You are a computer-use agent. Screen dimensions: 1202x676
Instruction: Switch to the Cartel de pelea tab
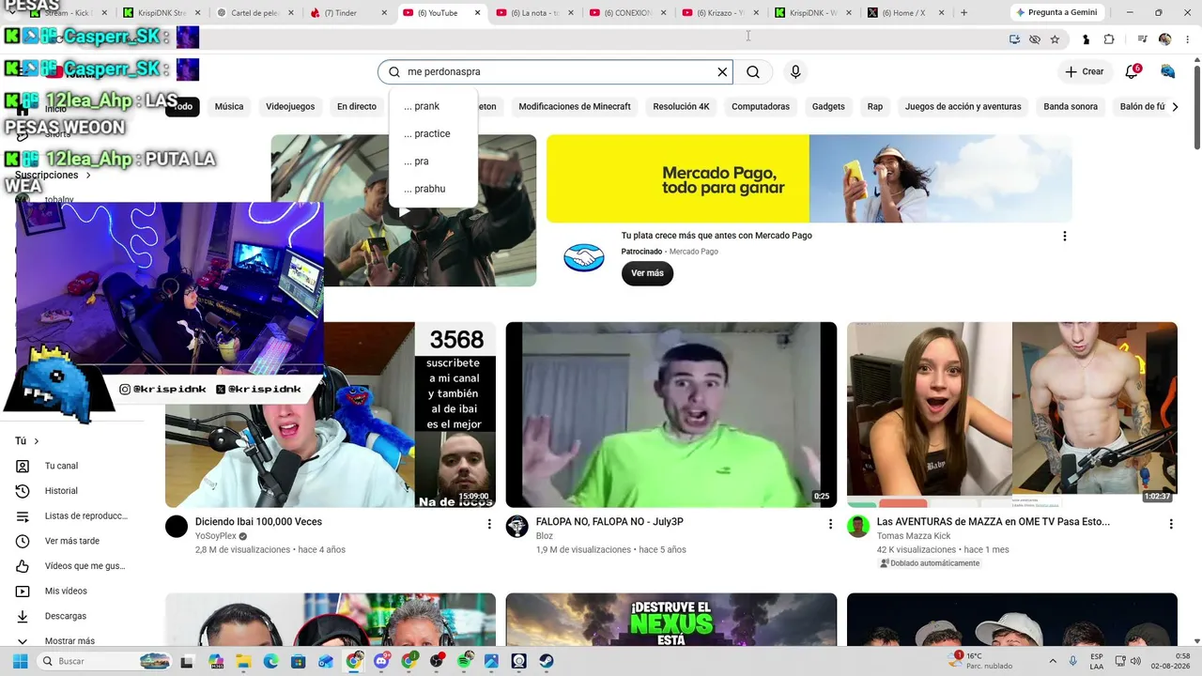256,13
